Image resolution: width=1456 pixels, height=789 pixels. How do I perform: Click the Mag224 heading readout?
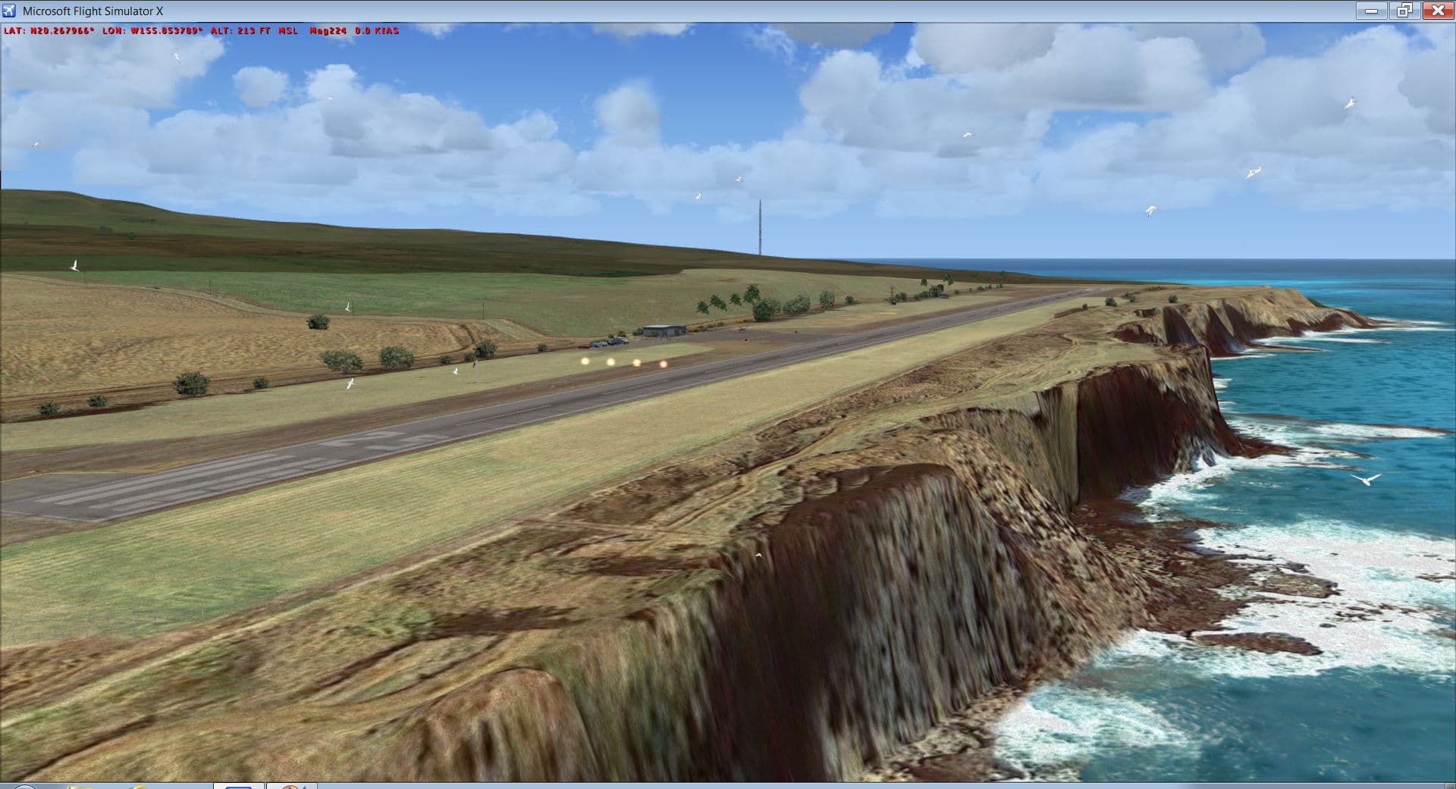(328, 31)
